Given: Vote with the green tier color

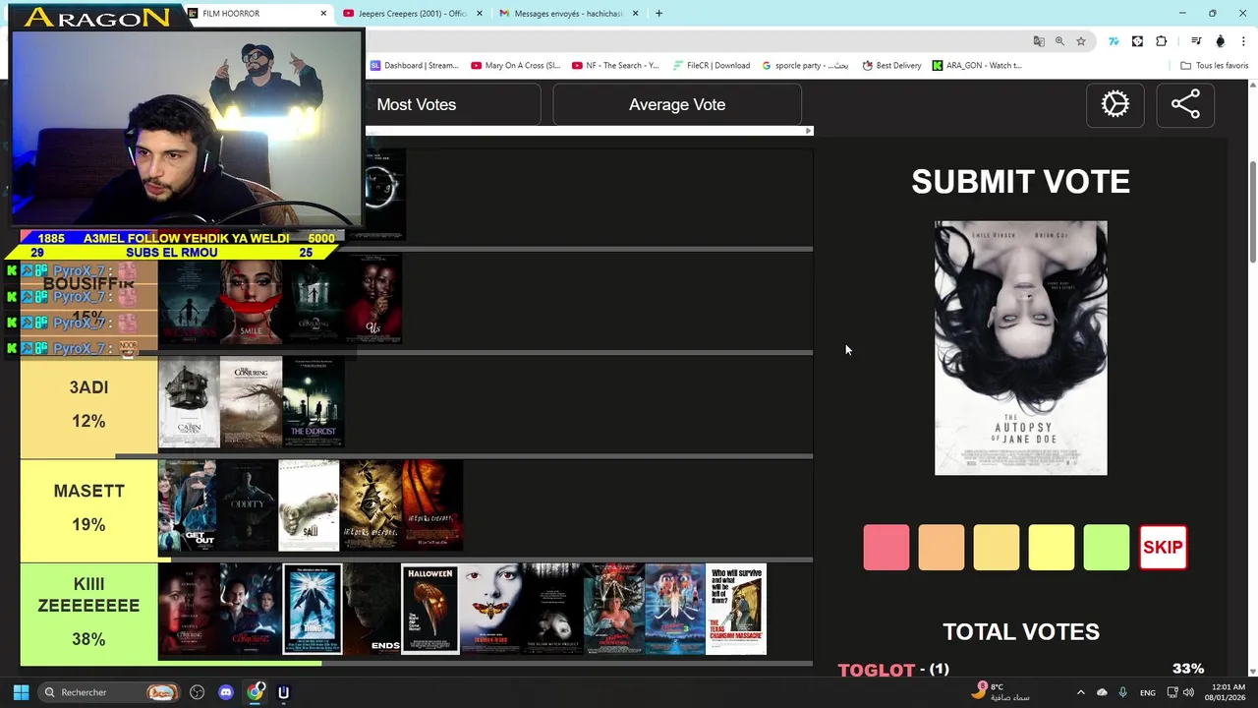Looking at the screenshot, I should coord(1107,548).
